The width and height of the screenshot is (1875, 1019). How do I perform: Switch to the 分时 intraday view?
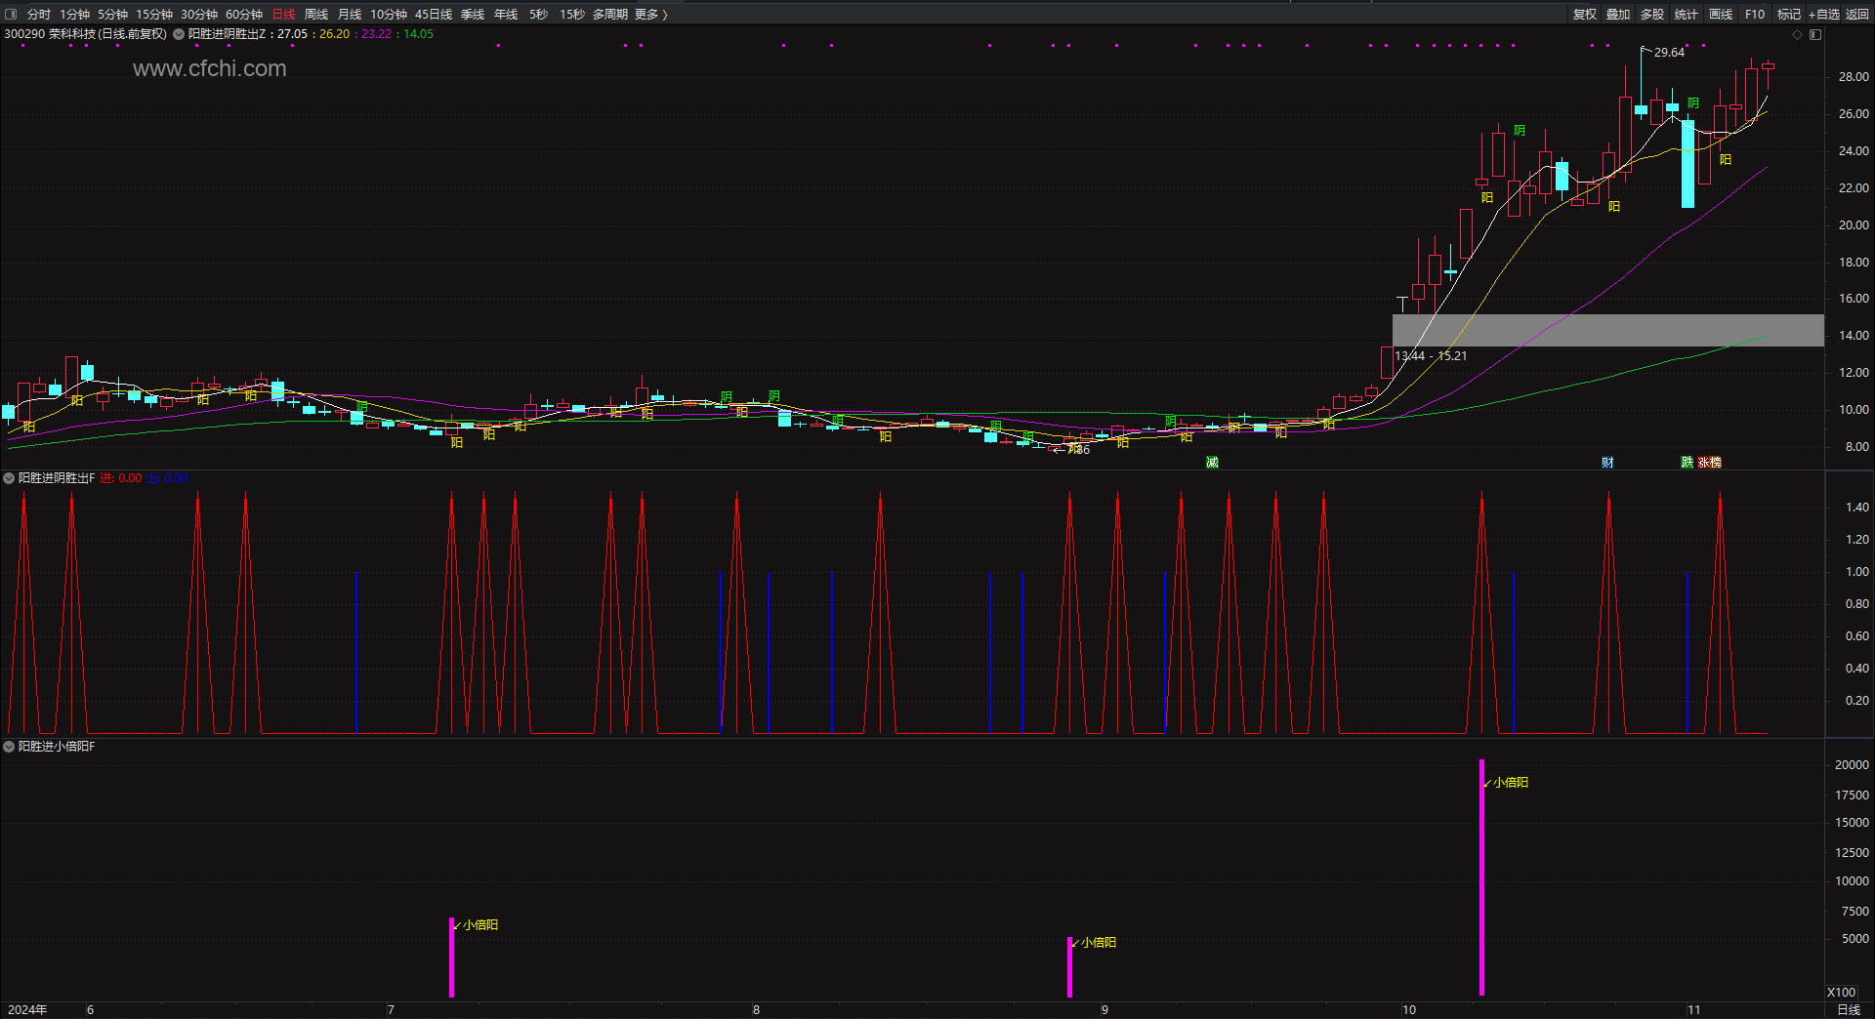[39, 14]
